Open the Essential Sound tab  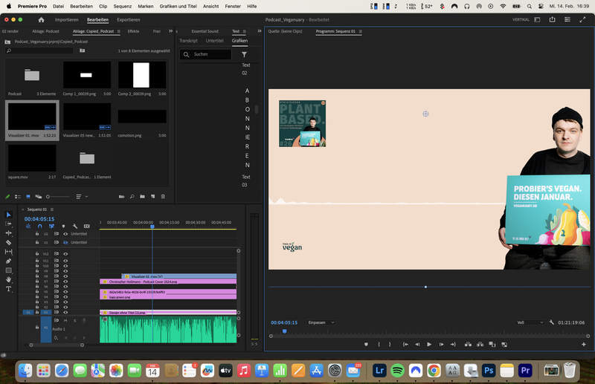click(205, 31)
